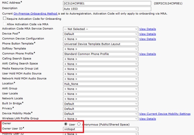This screenshot has height=135, width=194.
Task: Open the Device Mobility Mode dropdown
Action: (x=101, y=114)
